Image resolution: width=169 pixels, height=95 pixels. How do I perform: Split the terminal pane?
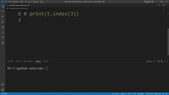[x=159, y=61]
